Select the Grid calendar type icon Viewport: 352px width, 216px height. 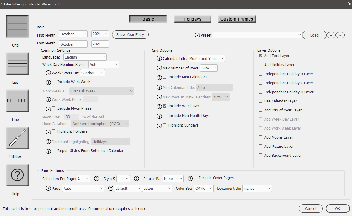(x=17, y=27)
